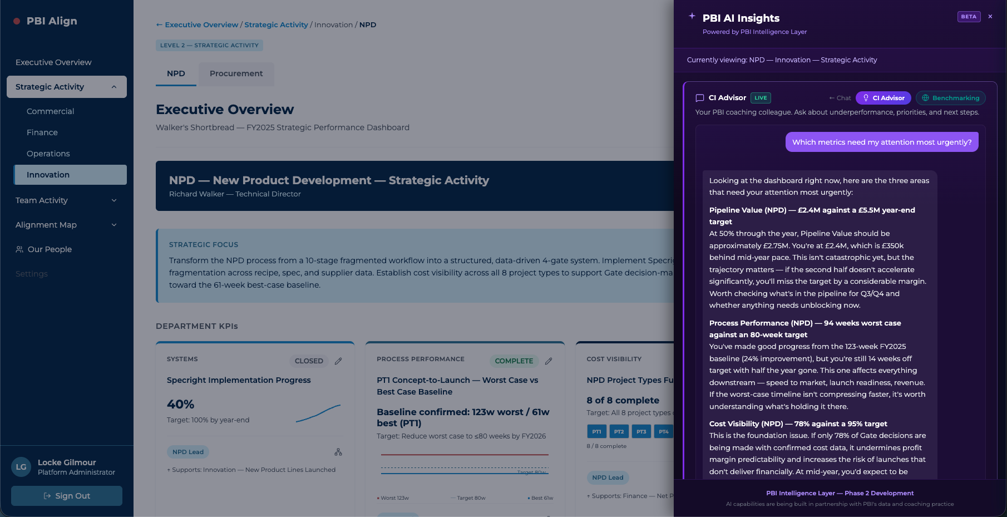Viewport: 1007px width, 517px height.
Task: Follow the Strategic Activity breadcrumb link
Action: click(276, 25)
